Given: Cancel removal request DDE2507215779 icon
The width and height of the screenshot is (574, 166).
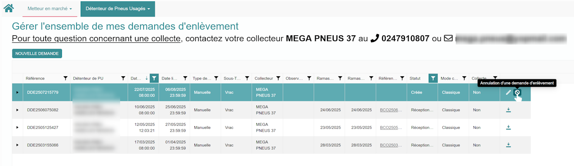Looking at the screenshot, I should tap(517, 92).
